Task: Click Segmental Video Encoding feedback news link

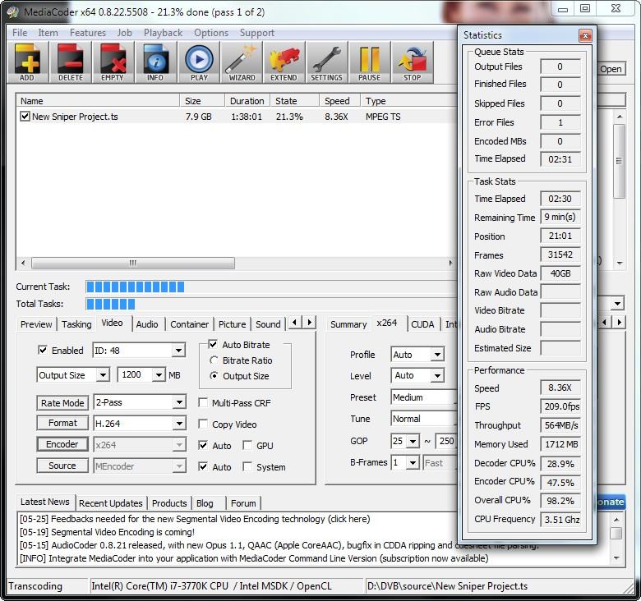Action: point(195,519)
